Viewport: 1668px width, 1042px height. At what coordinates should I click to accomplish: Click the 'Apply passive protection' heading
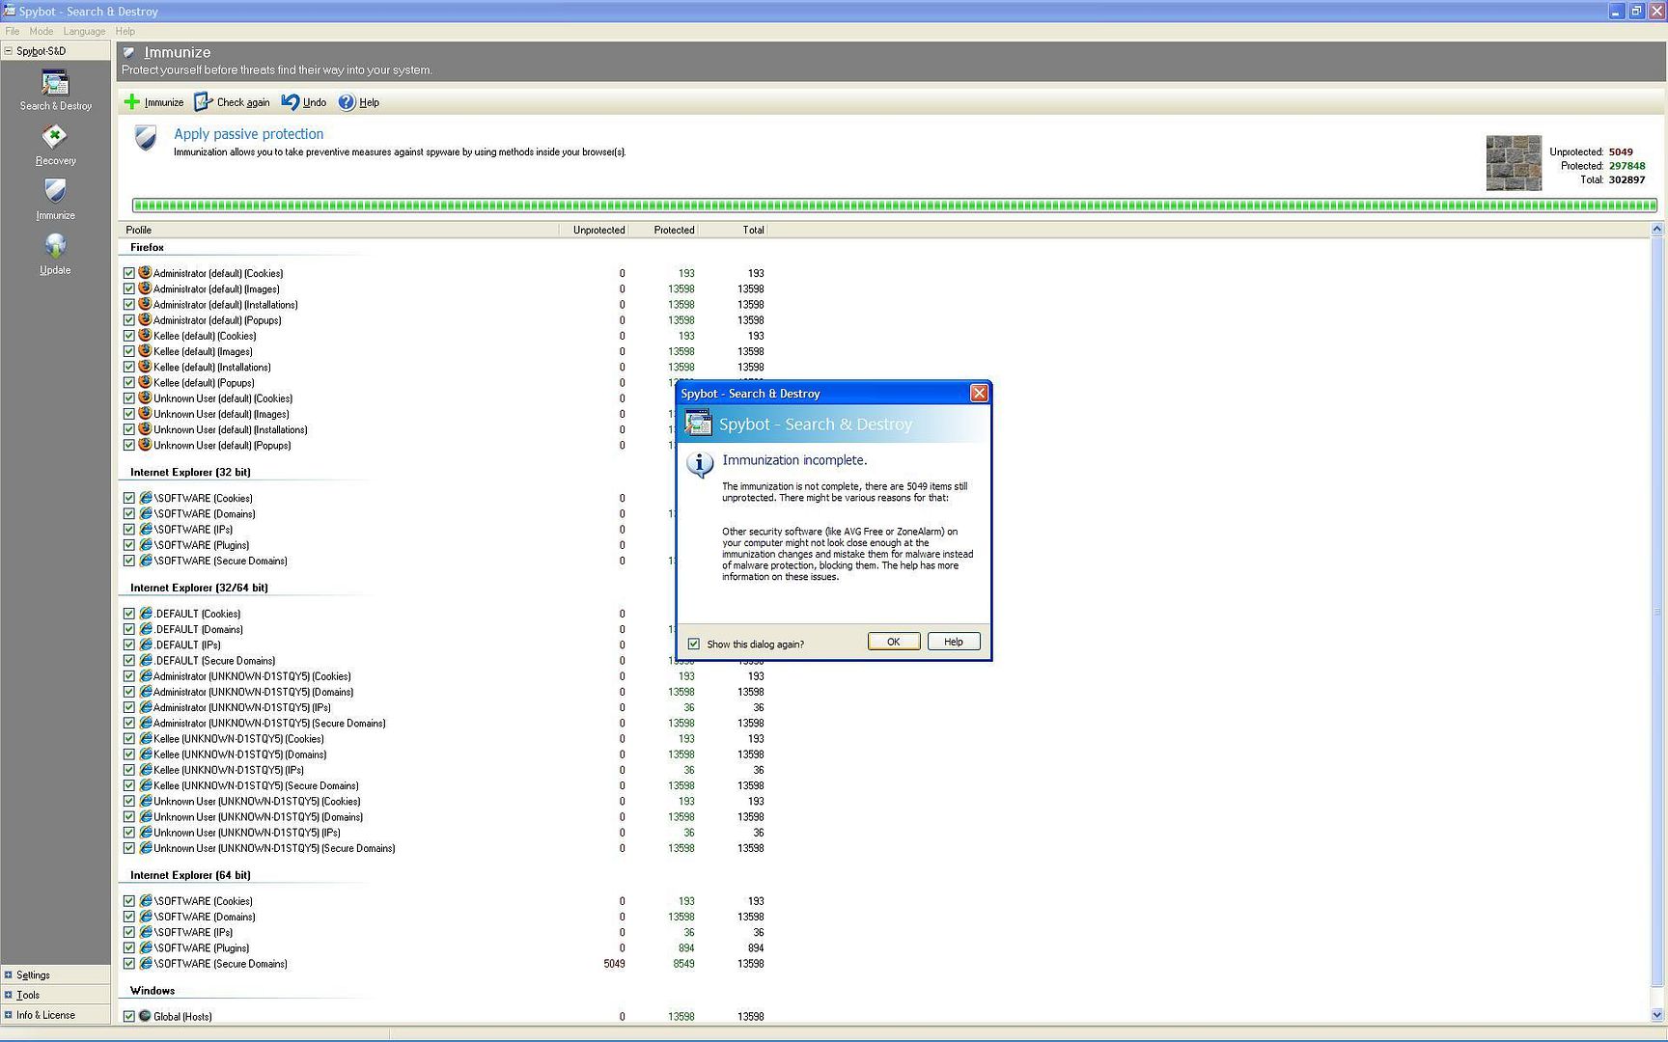pyautogui.click(x=248, y=134)
